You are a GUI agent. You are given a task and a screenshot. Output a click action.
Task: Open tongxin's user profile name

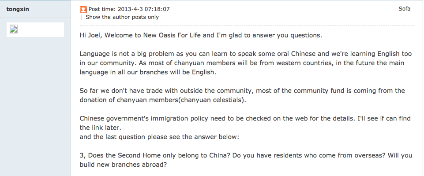pyautogui.click(x=18, y=9)
